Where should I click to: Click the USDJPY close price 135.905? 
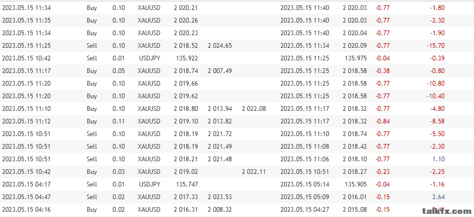355,184
